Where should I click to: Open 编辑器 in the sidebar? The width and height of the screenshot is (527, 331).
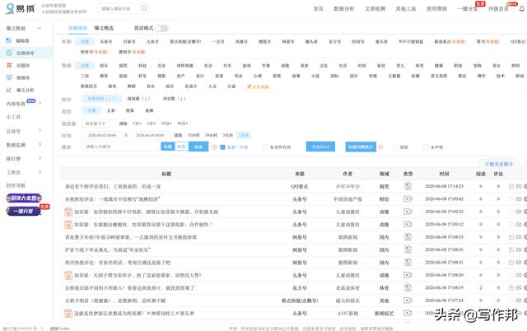[22, 40]
